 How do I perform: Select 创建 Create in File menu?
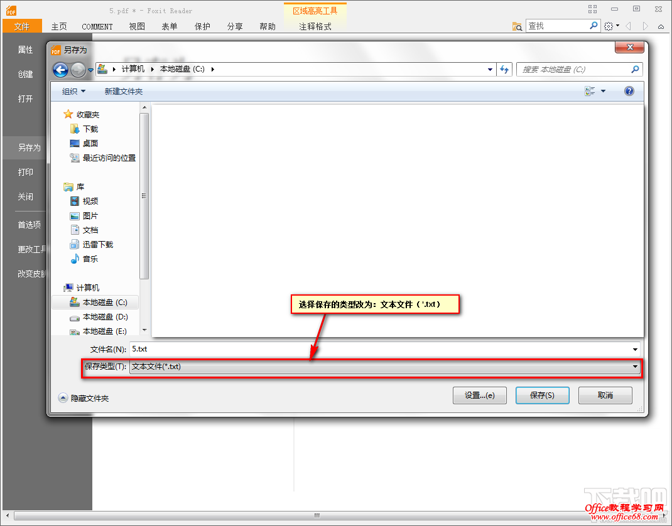25,74
